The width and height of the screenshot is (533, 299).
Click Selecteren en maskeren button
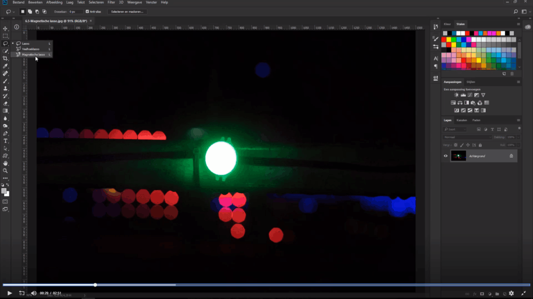click(x=127, y=11)
